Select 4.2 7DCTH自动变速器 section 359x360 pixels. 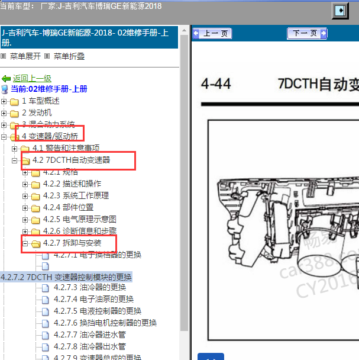72,160
